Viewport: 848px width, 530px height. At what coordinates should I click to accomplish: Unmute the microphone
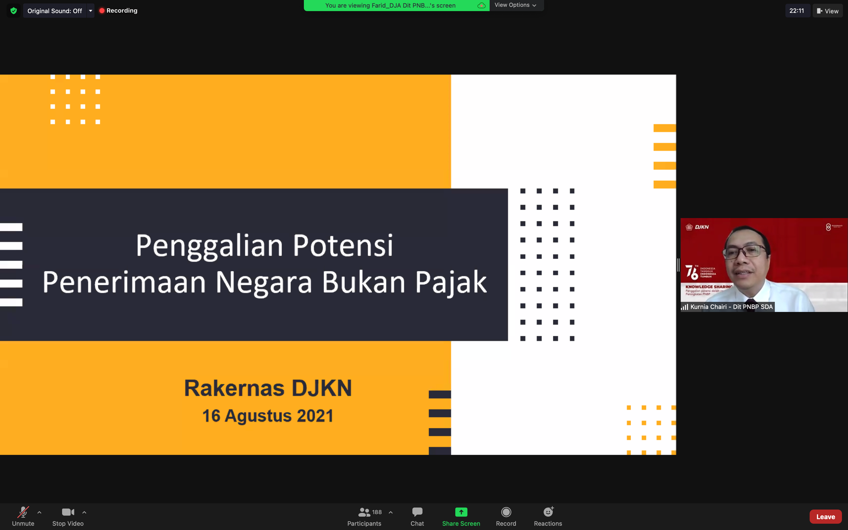point(23,516)
